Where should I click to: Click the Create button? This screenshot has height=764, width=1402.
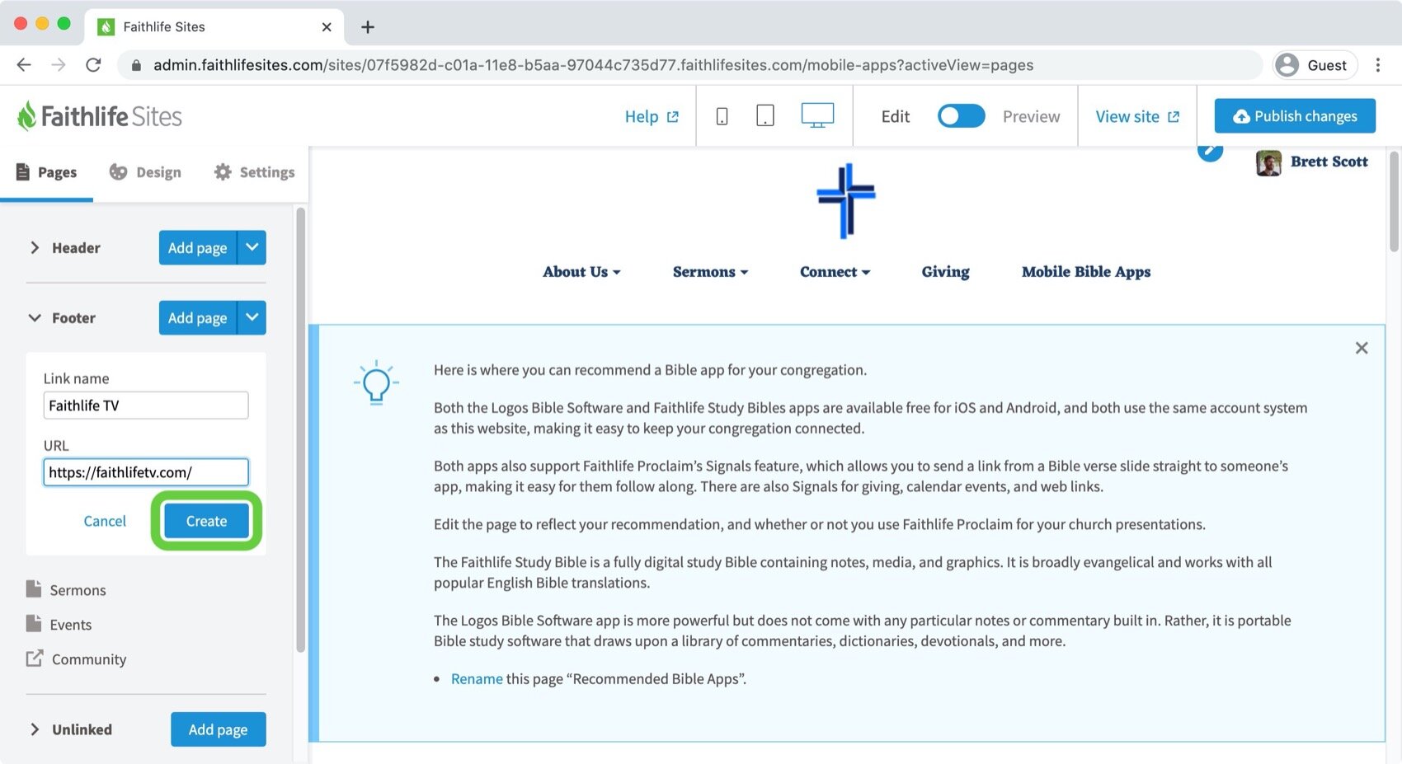point(206,521)
